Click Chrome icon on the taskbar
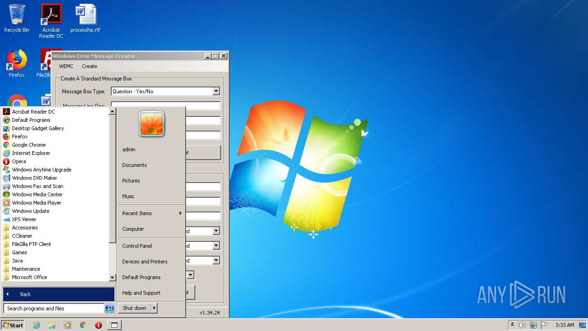The width and height of the screenshot is (588, 331). coord(83,325)
